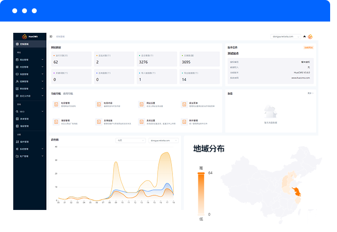This screenshot has height=232, width=337.
Task: Switch to the 应用导航 tab
Action: 68,93
